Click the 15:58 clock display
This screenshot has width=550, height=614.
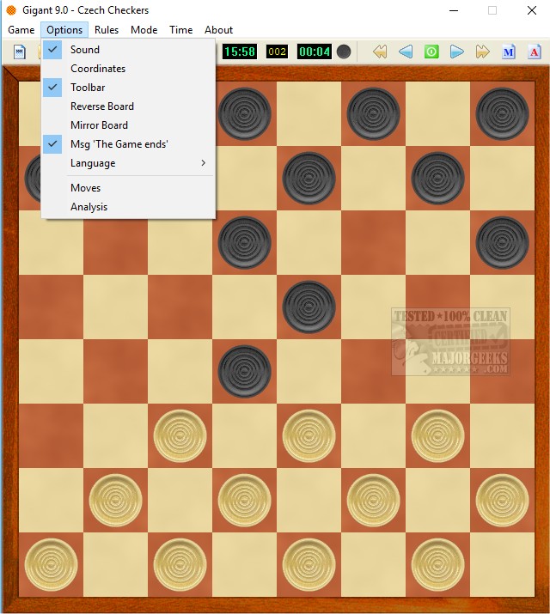pyautogui.click(x=240, y=52)
